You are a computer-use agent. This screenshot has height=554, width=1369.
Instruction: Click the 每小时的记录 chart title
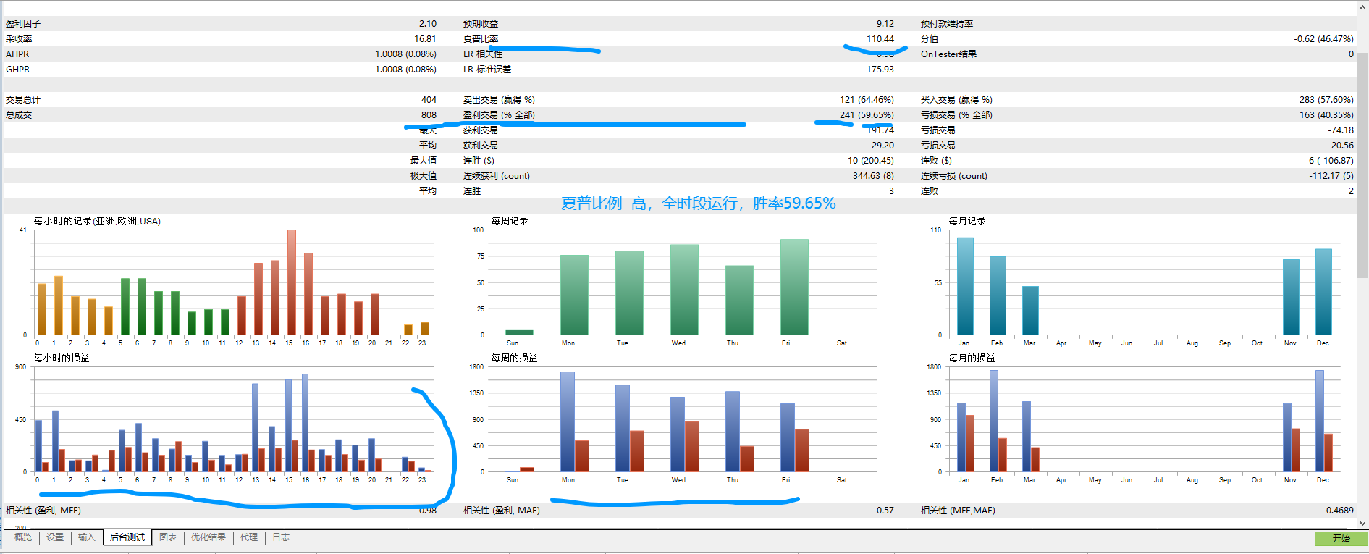(97, 222)
